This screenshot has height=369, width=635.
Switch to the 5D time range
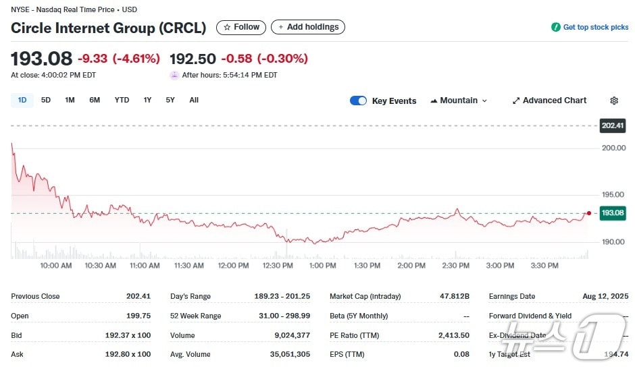(46, 100)
